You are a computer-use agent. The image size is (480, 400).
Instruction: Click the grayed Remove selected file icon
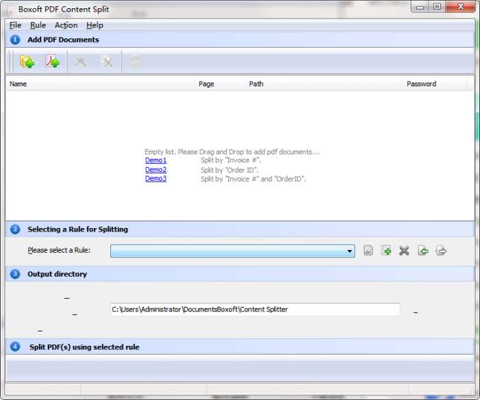point(80,61)
